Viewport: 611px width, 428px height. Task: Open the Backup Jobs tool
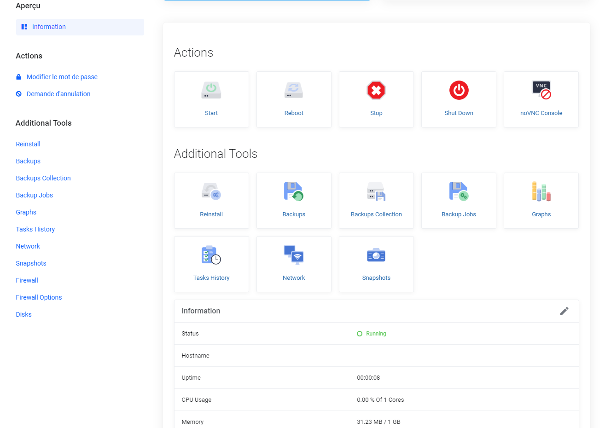[459, 200]
